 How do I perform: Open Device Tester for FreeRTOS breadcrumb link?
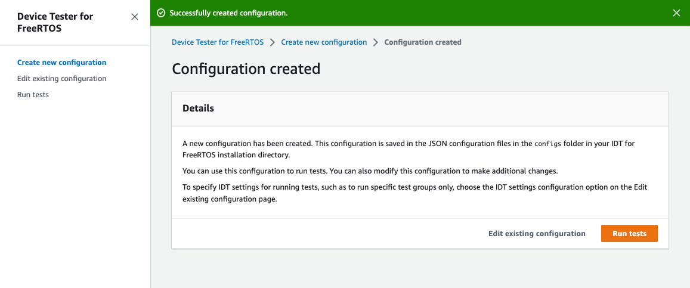(218, 42)
